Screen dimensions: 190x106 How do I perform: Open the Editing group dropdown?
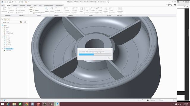(91, 15)
